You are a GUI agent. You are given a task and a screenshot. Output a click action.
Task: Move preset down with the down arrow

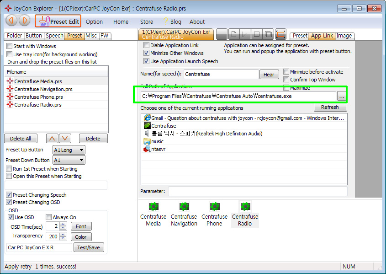(x=65, y=139)
